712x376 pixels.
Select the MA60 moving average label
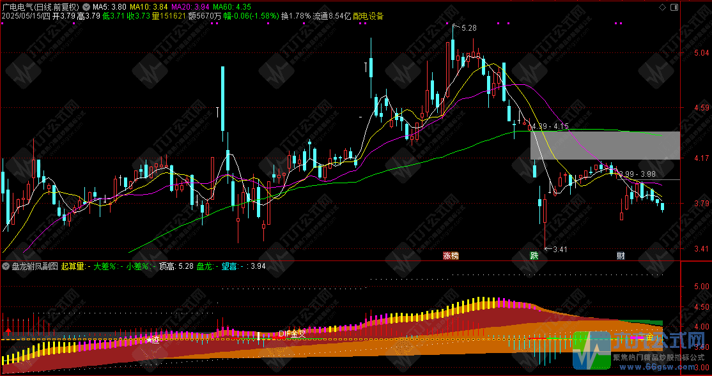click(x=238, y=7)
